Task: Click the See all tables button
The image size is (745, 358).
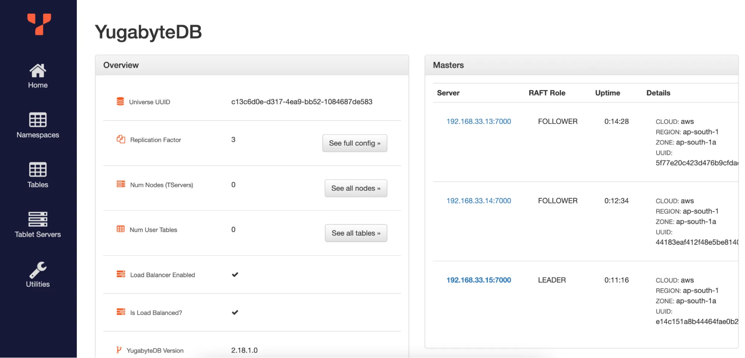Action: (x=356, y=233)
